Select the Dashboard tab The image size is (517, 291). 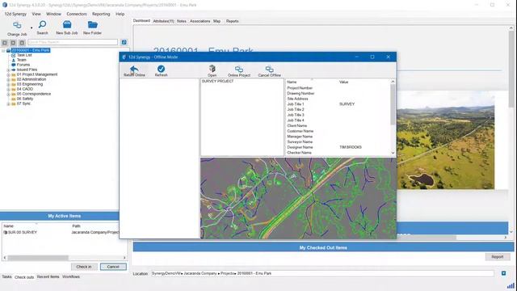(141, 21)
